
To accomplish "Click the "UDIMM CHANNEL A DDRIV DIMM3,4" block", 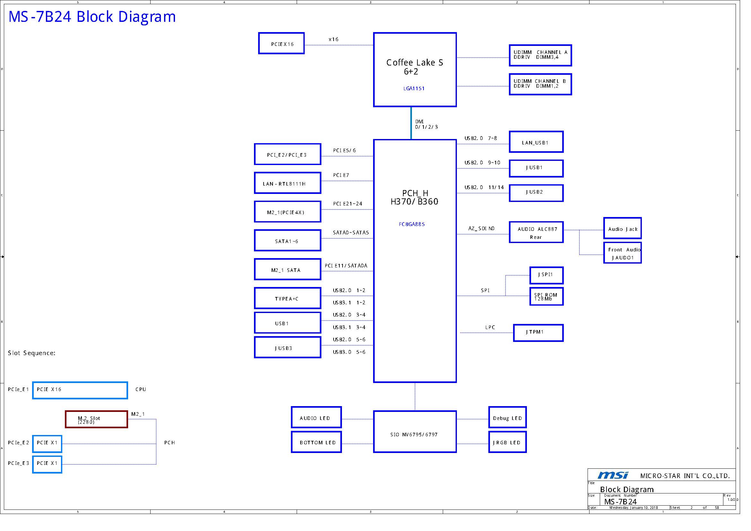I will [540, 55].
